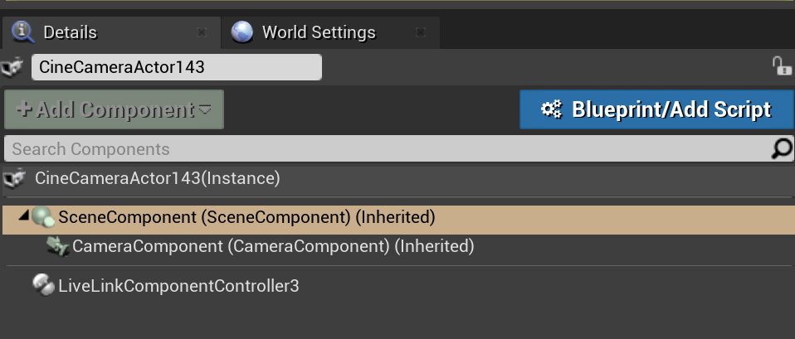
Task: Select the LiveLinkComponentController3 component
Action: pyautogui.click(x=178, y=286)
